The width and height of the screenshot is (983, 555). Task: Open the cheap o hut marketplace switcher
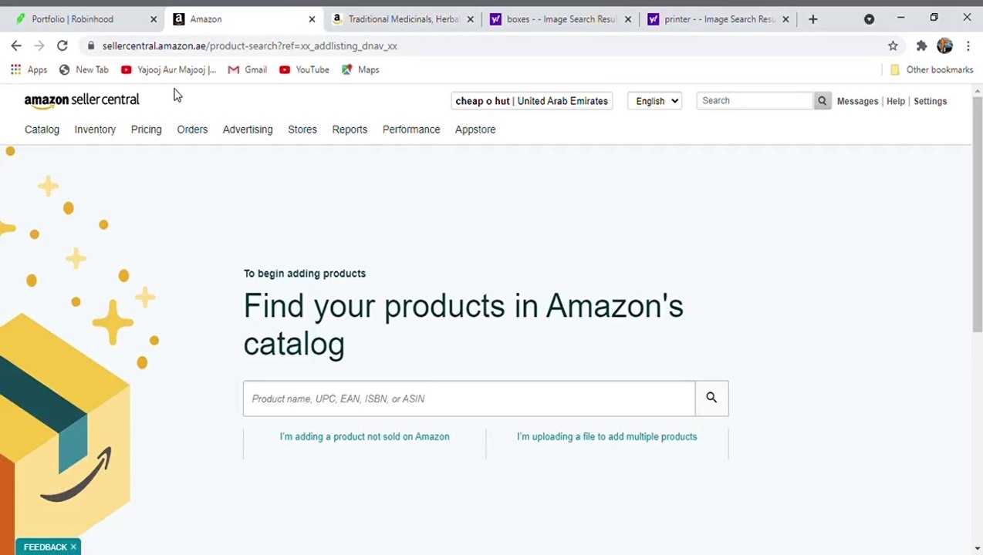532,101
